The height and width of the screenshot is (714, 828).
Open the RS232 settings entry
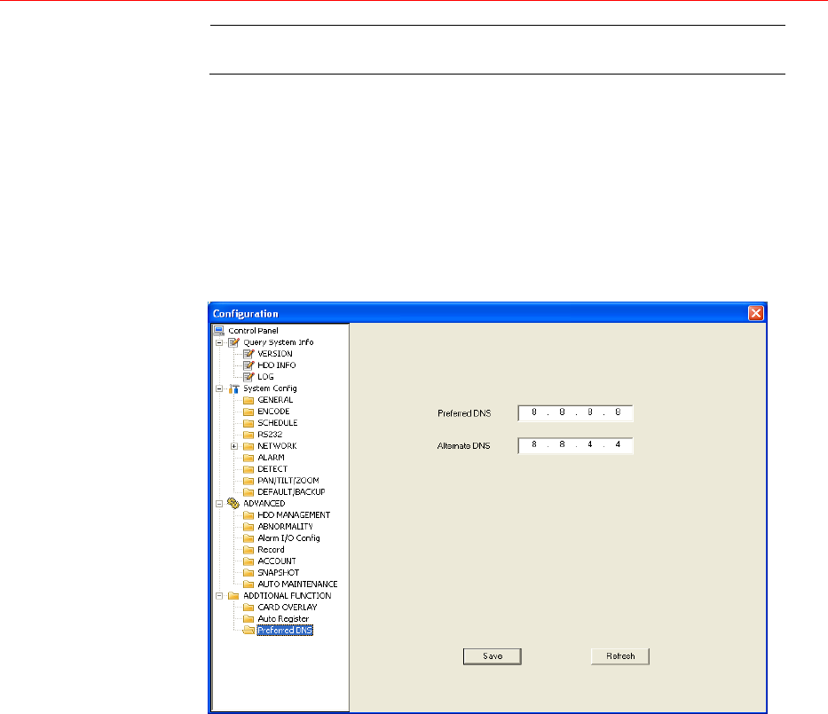(x=270, y=435)
